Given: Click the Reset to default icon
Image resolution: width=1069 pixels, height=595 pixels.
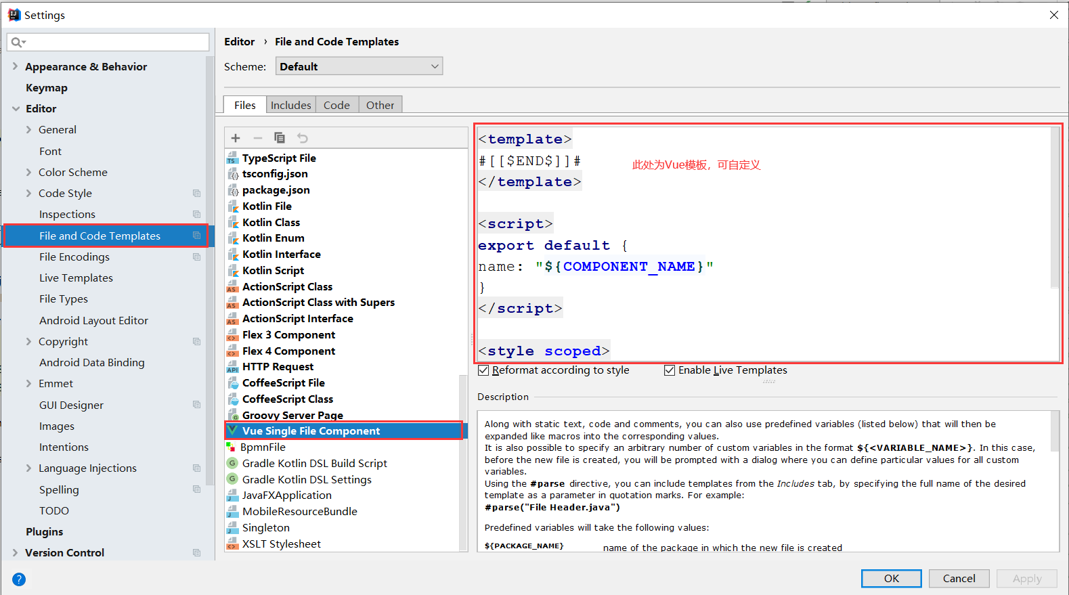Looking at the screenshot, I should point(303,138).
